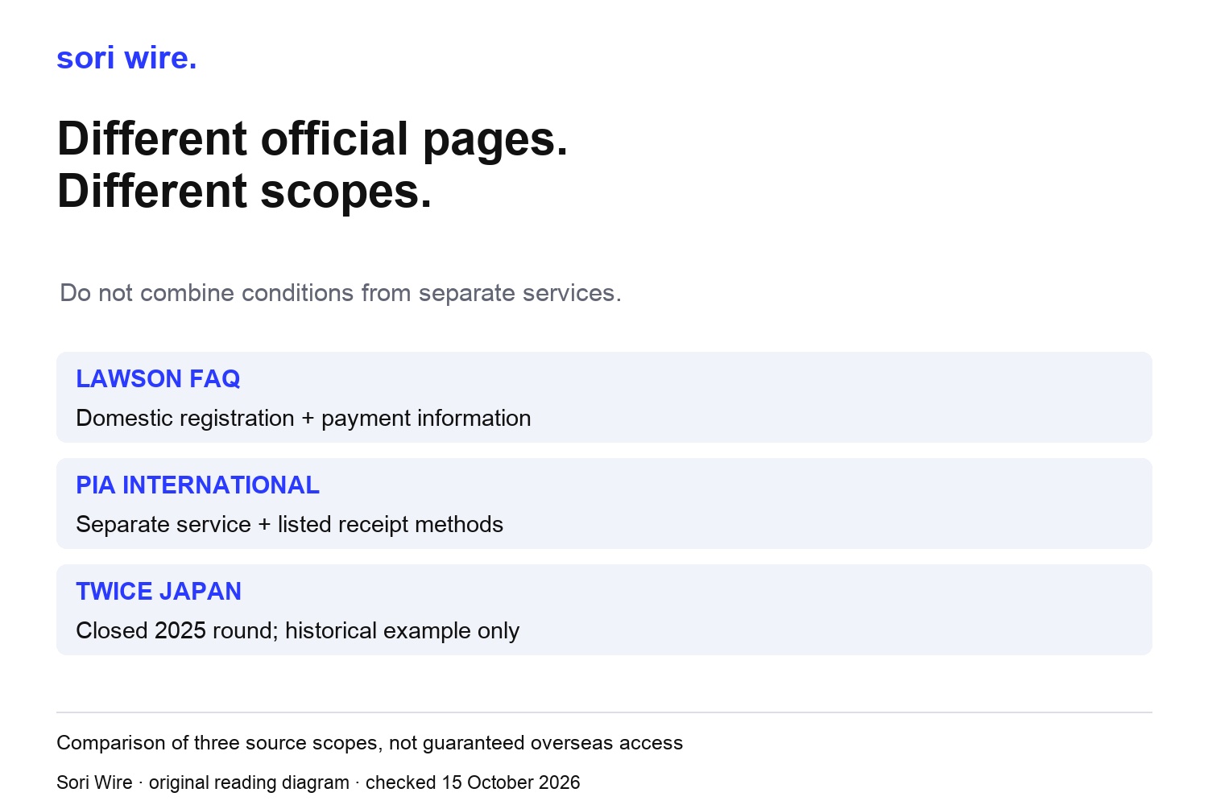Click "Domestic registration + payment information" text

click(304, 419)
